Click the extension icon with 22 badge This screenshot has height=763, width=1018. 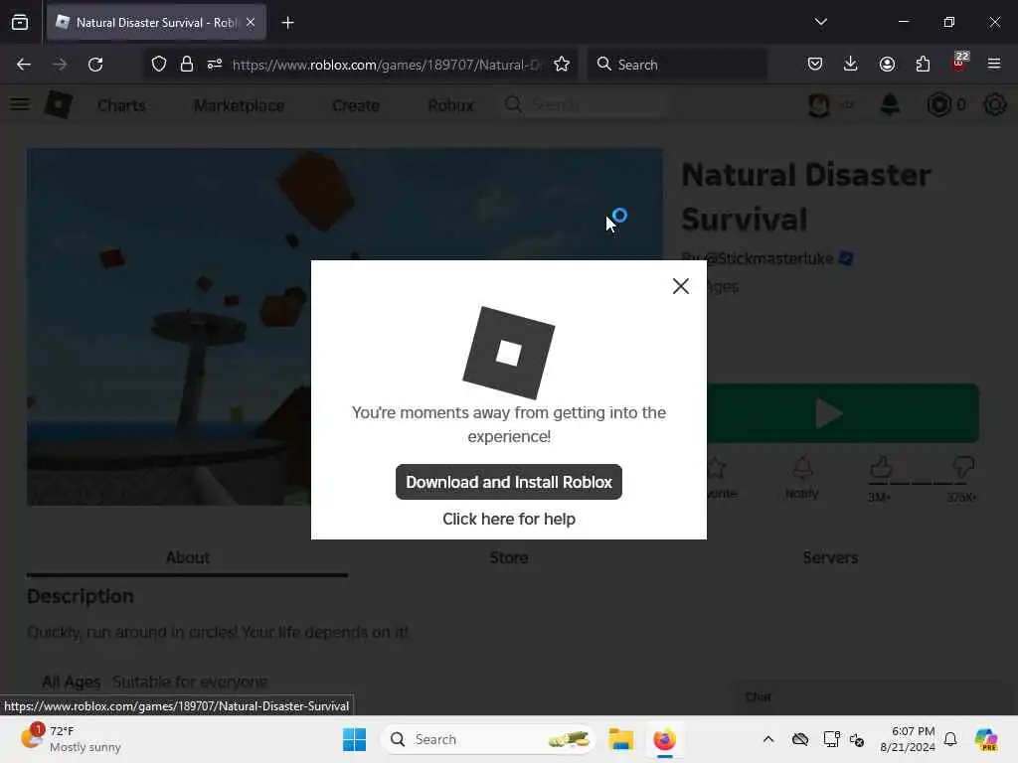tap(959, 63)
